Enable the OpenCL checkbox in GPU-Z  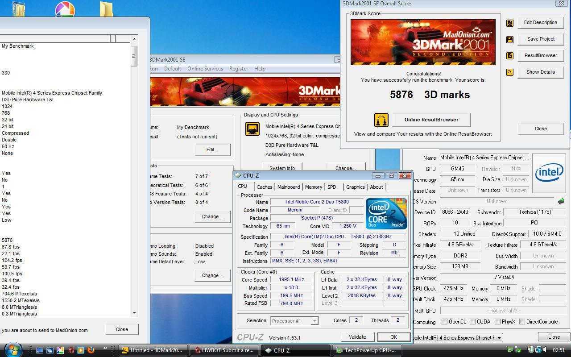444,322
